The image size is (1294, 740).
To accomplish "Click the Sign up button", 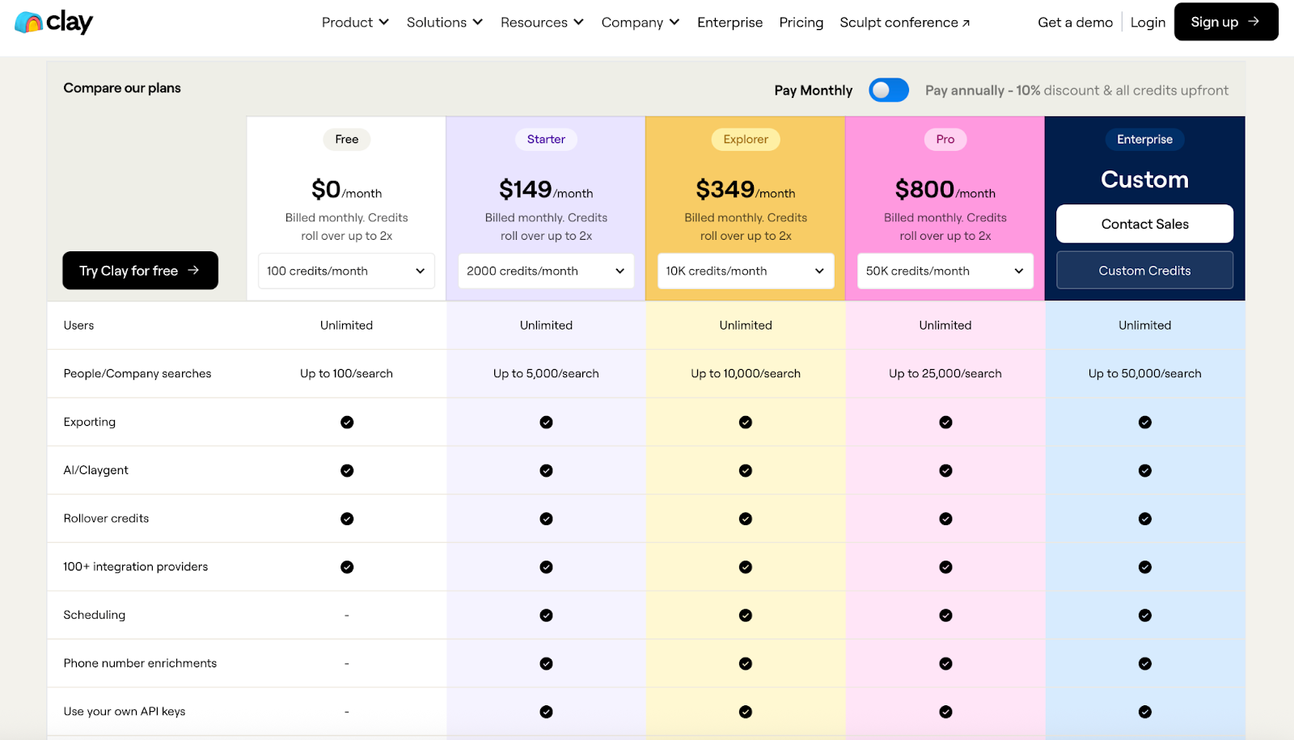I will (1226, 22).
